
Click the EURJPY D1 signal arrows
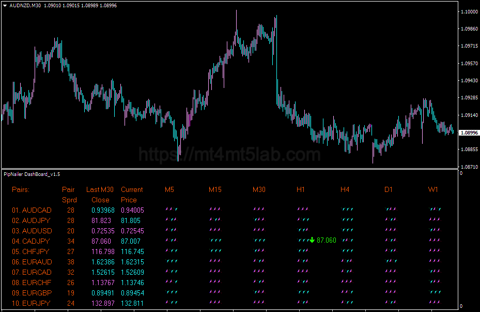391,302
